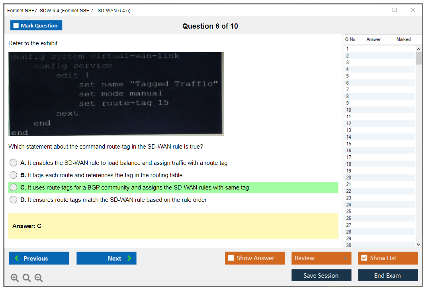
Task: Click the zoom out magnifier icon
Action: pyautogui.click(x=39, y=278)
